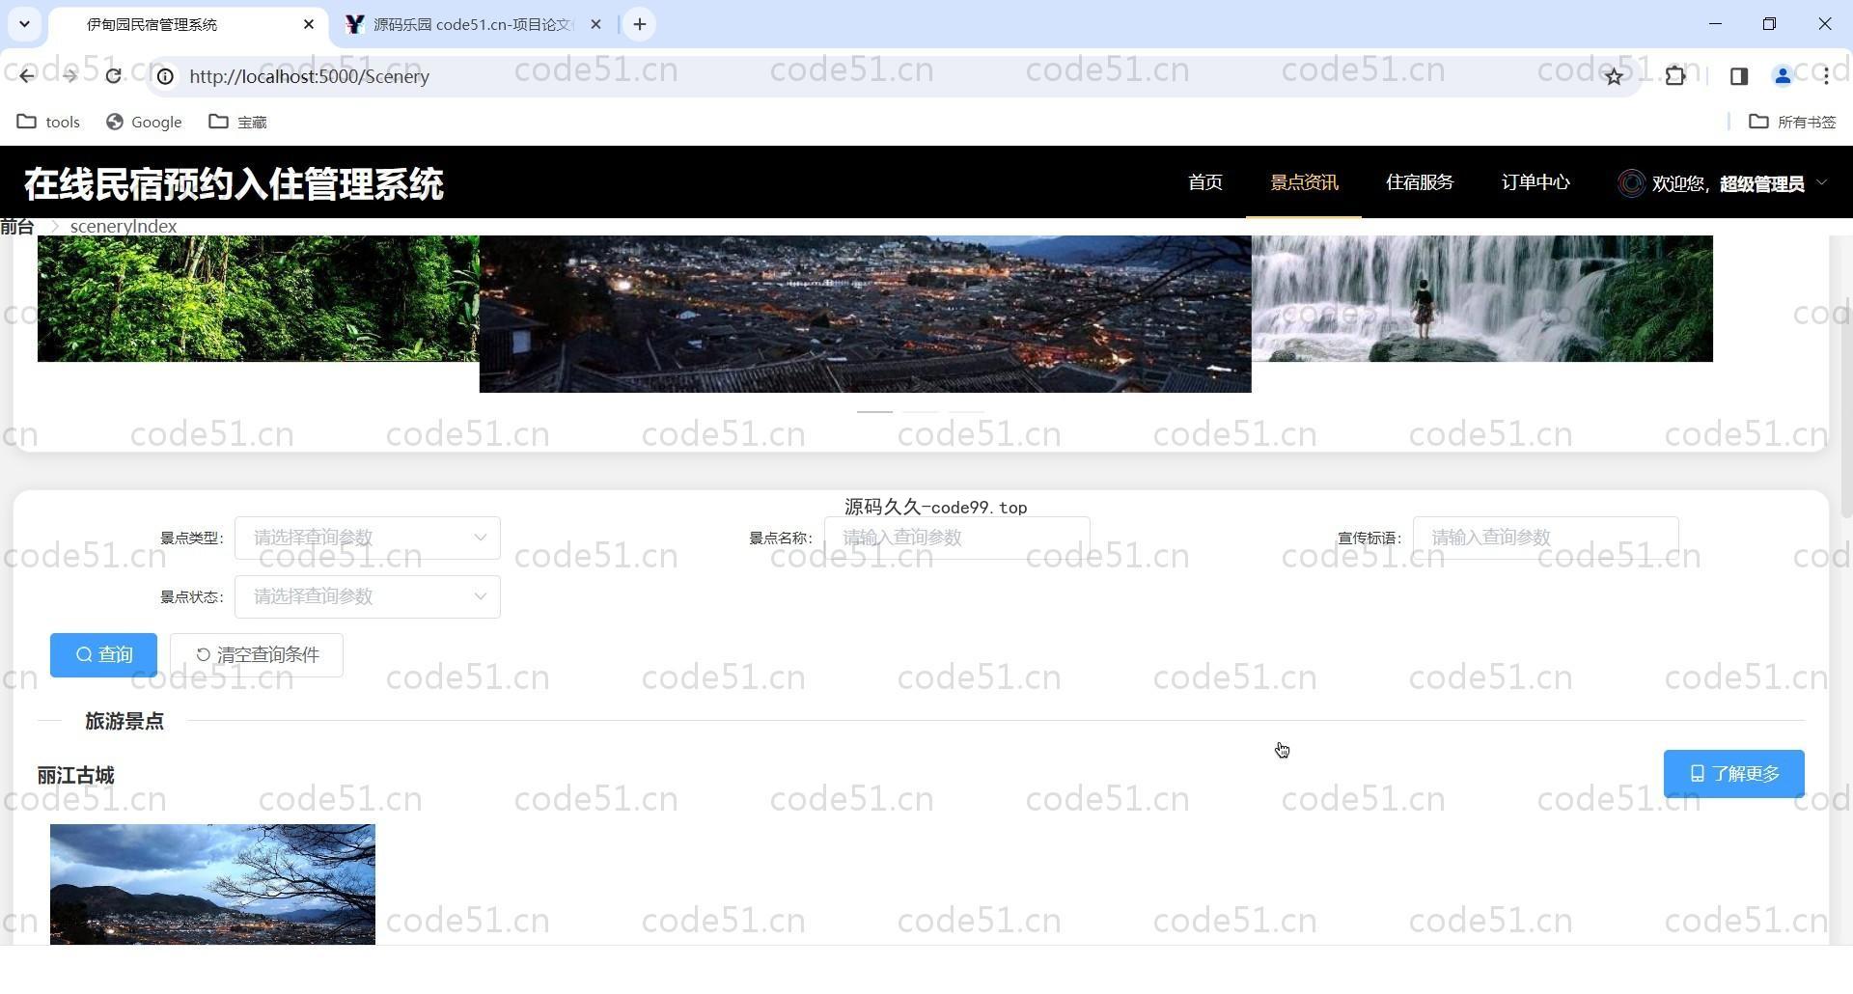Open the browser extensions puzzle icon
Viewport: 1853px width, 994px height.
tap(1675, 76)
